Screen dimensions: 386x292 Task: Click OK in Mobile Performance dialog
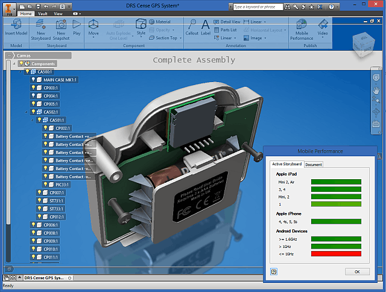pyautogui.click(x=357, y=271)
